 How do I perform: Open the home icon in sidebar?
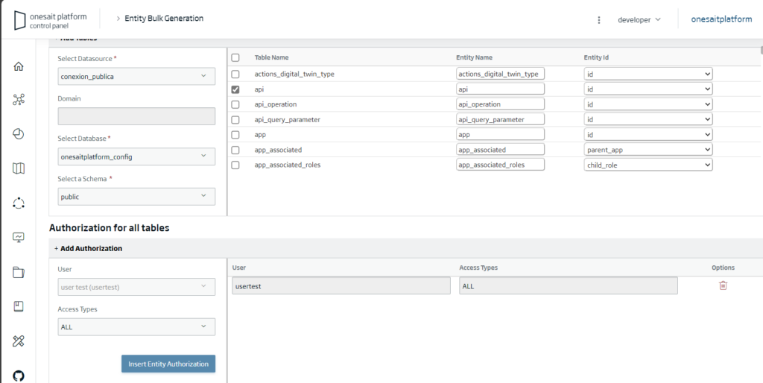(x=19, y=66)
